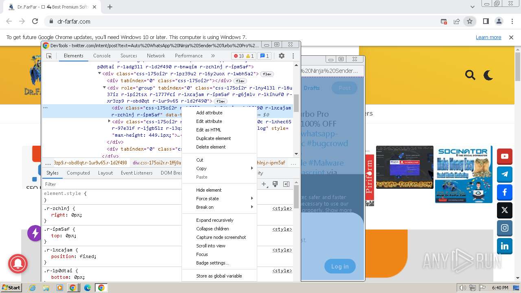
Task: Open the X social icon
Action: [x=505, y=210]
